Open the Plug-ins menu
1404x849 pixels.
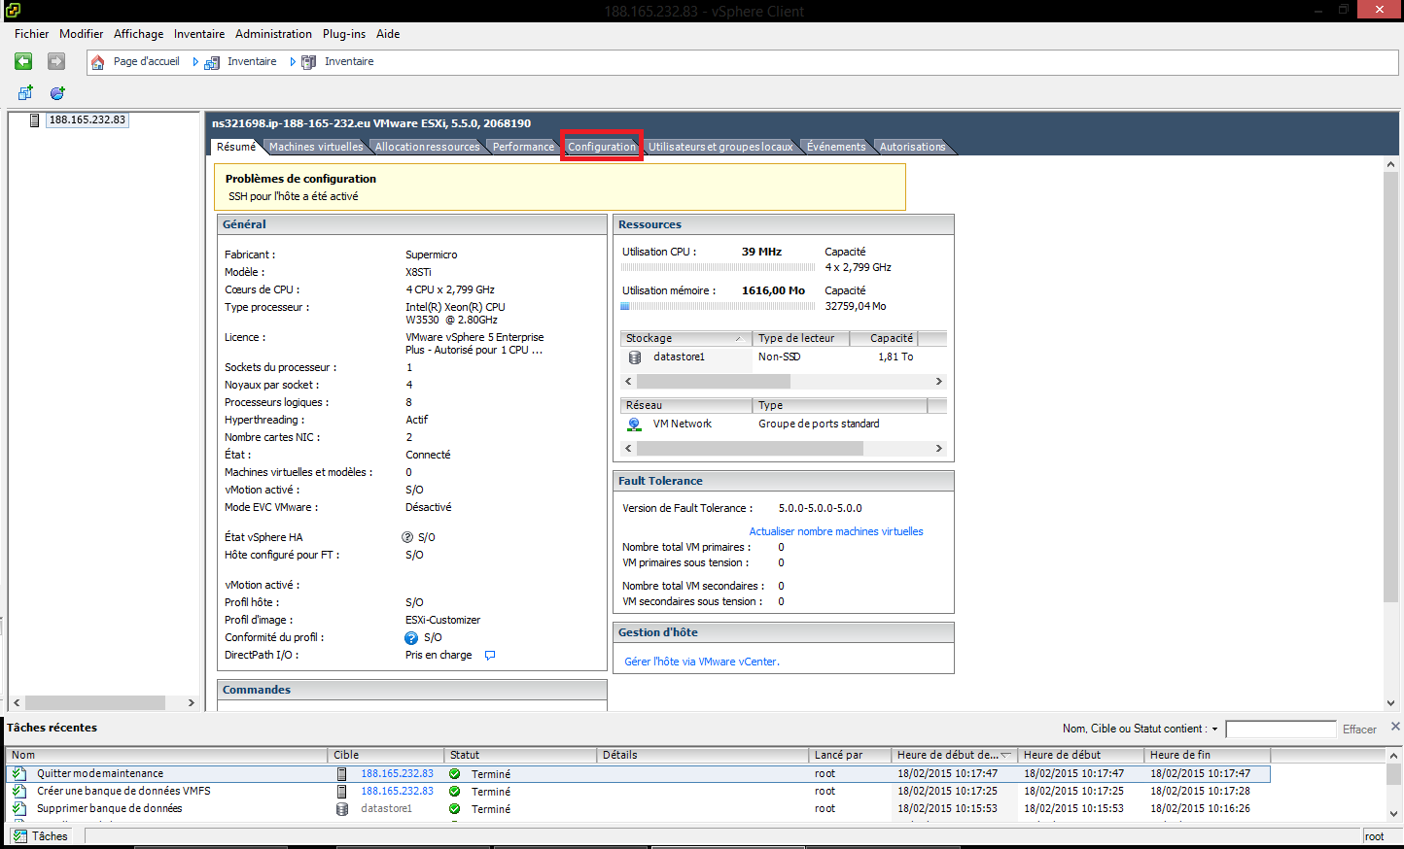[x=344, y=34]
